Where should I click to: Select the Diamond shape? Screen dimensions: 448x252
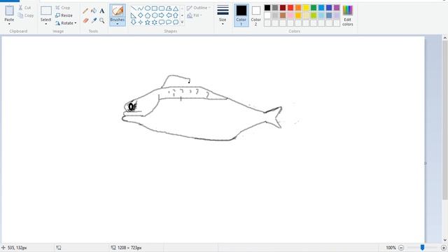pyautogui.click(x=141, y=15)
